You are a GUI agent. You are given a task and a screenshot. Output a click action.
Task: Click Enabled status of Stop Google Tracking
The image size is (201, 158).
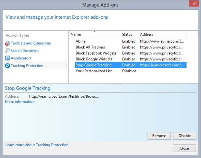pyautogui.click(x=129, y=65)
